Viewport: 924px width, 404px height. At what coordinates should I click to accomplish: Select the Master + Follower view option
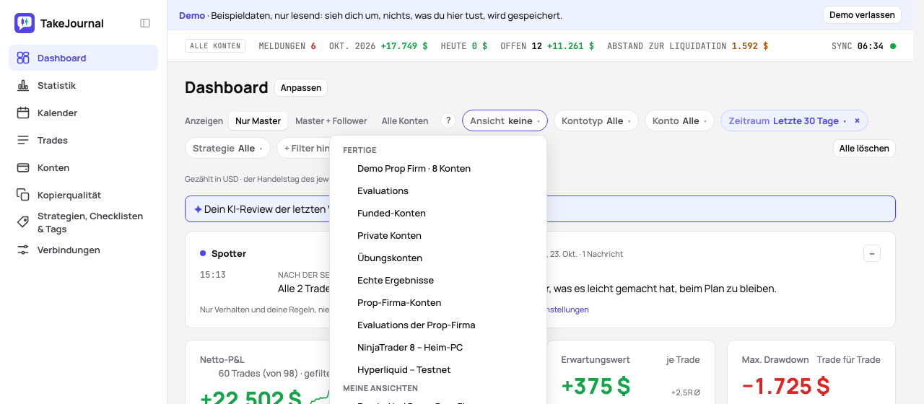pos(331,120)
